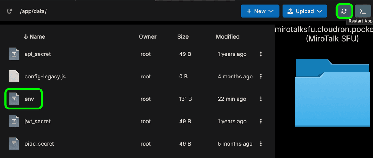
Task: Click the jwt_secret file icon
Action: (x=14, y=121)
